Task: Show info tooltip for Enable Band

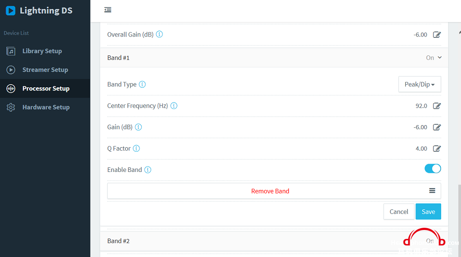Action: click(x=148, y=170)
